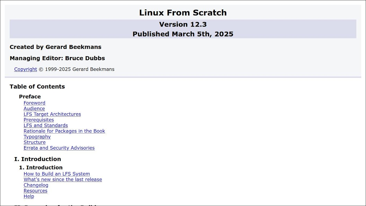Open LFS and Standards link
Viewport: 366px width, 206px height.
click(46, 125)
